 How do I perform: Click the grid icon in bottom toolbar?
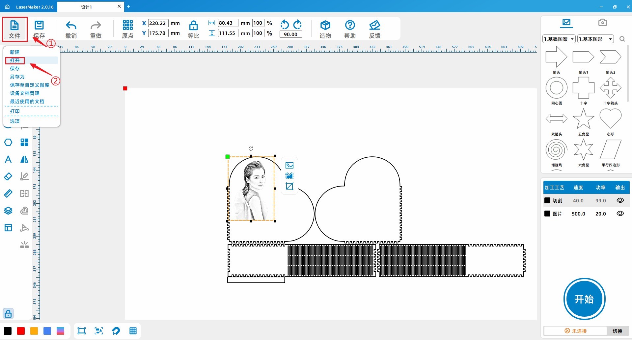pos(133,331)
